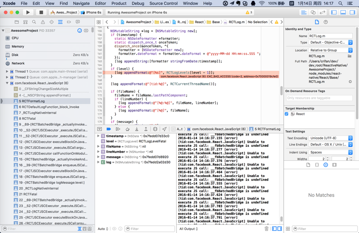
Task: Open the Text Encoding dropdown
Action: click(331, 138)
